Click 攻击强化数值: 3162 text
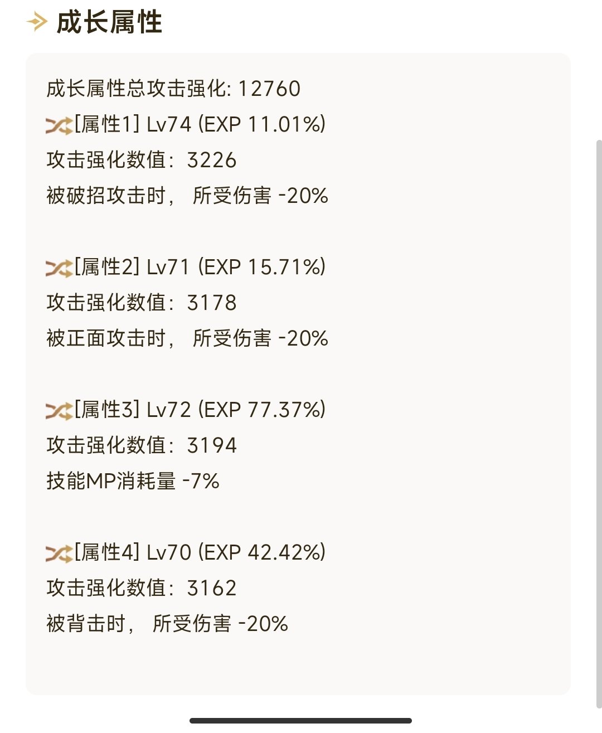The width and height of the screenshot is (602, 733). pos(142,588)
